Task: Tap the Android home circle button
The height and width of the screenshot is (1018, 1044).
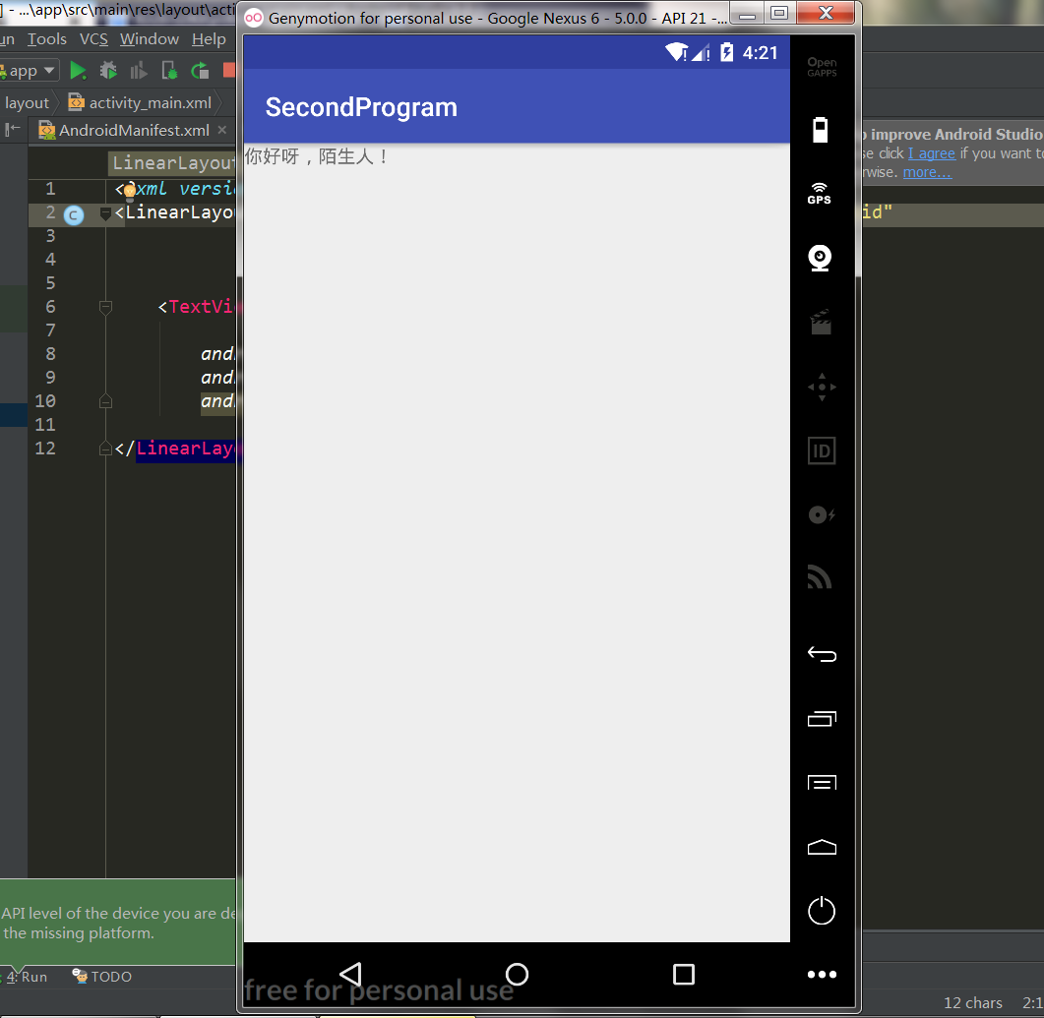Action: tap(517, 974)
